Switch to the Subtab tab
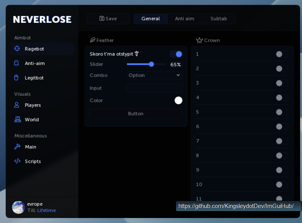The height and width of the screenshot is (223, 302). point(219,19)
